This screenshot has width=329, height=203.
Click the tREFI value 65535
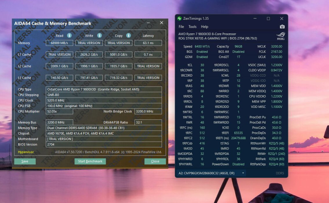[239, 133]
